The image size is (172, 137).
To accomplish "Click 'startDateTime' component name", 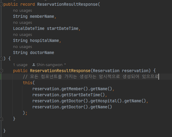I will point(63,28).
